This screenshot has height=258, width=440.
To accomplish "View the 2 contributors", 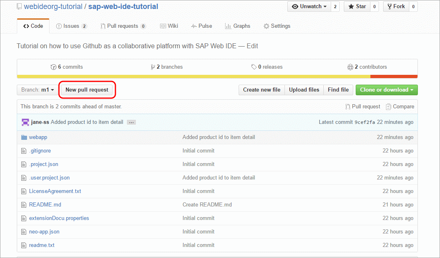I will pyautogui.click(x=367, y=67).
